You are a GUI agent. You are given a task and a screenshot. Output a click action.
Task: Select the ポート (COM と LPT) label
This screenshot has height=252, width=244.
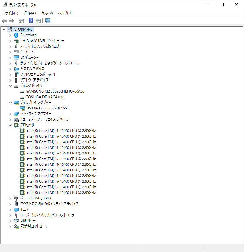point(36,198)
